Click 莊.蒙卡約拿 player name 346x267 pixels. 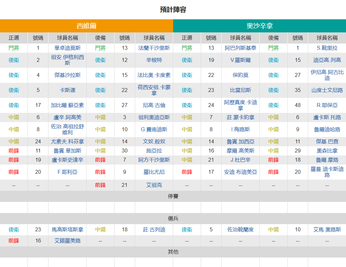point(240,117)
